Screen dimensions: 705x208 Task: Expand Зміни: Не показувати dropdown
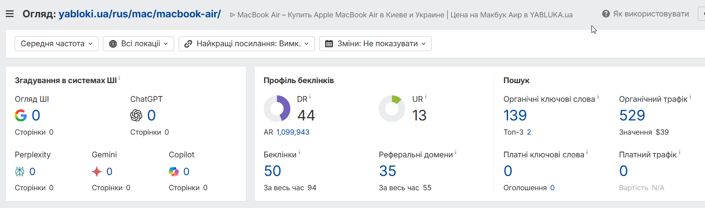click(x=375, y=44)
